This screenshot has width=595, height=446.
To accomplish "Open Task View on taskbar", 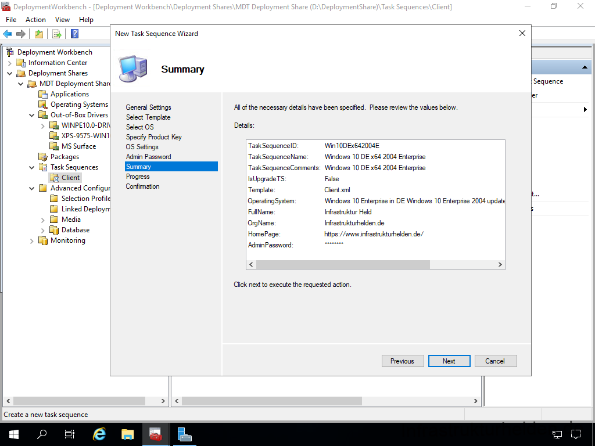I will point(70,434).
